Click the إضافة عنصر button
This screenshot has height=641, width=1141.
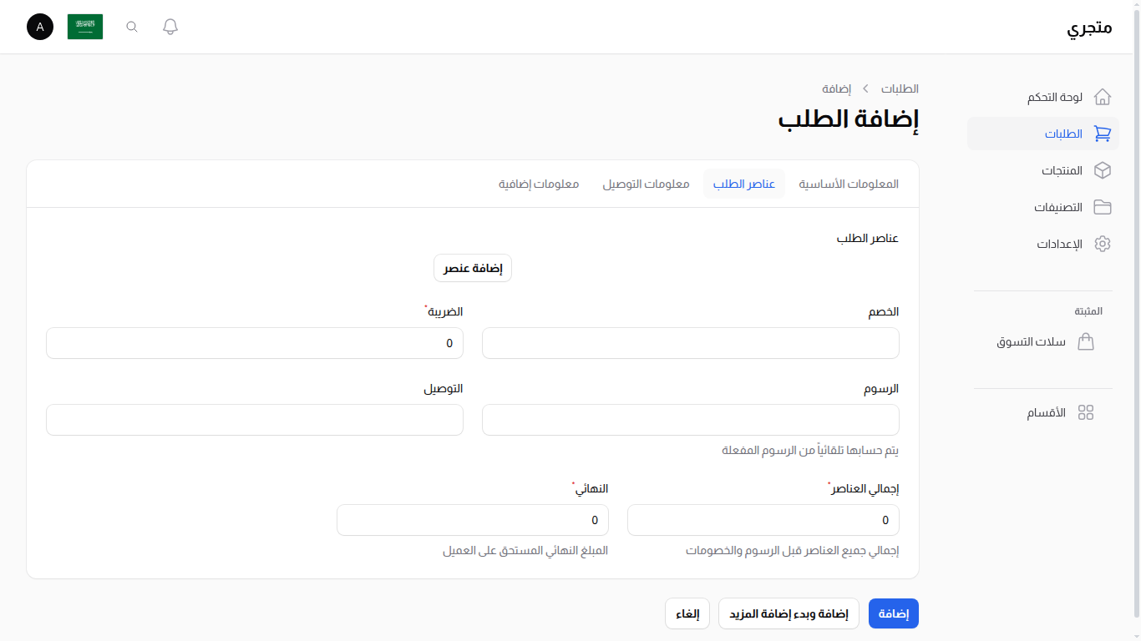pyautogui.click(x=472, y=268)
